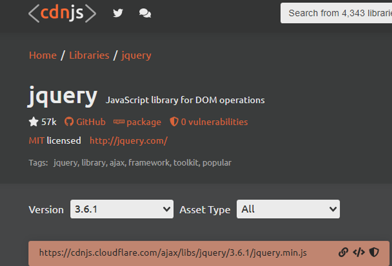Click the 57k stars count
Image resolution: width=392 pixels, height=266 pixels.
pyautogui.click(x=49, y=122)
